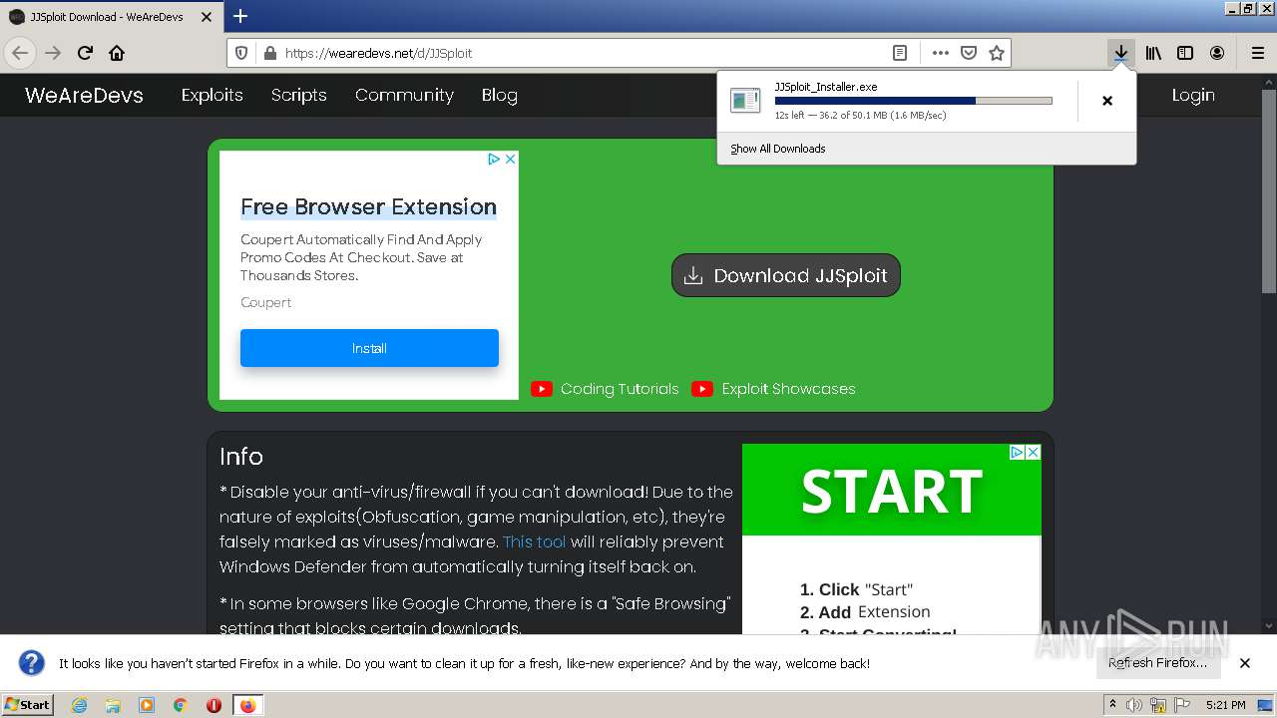Screen dimensions: 1277x718
Task: Bookmark this page with the star
Action: click(996, 53)
